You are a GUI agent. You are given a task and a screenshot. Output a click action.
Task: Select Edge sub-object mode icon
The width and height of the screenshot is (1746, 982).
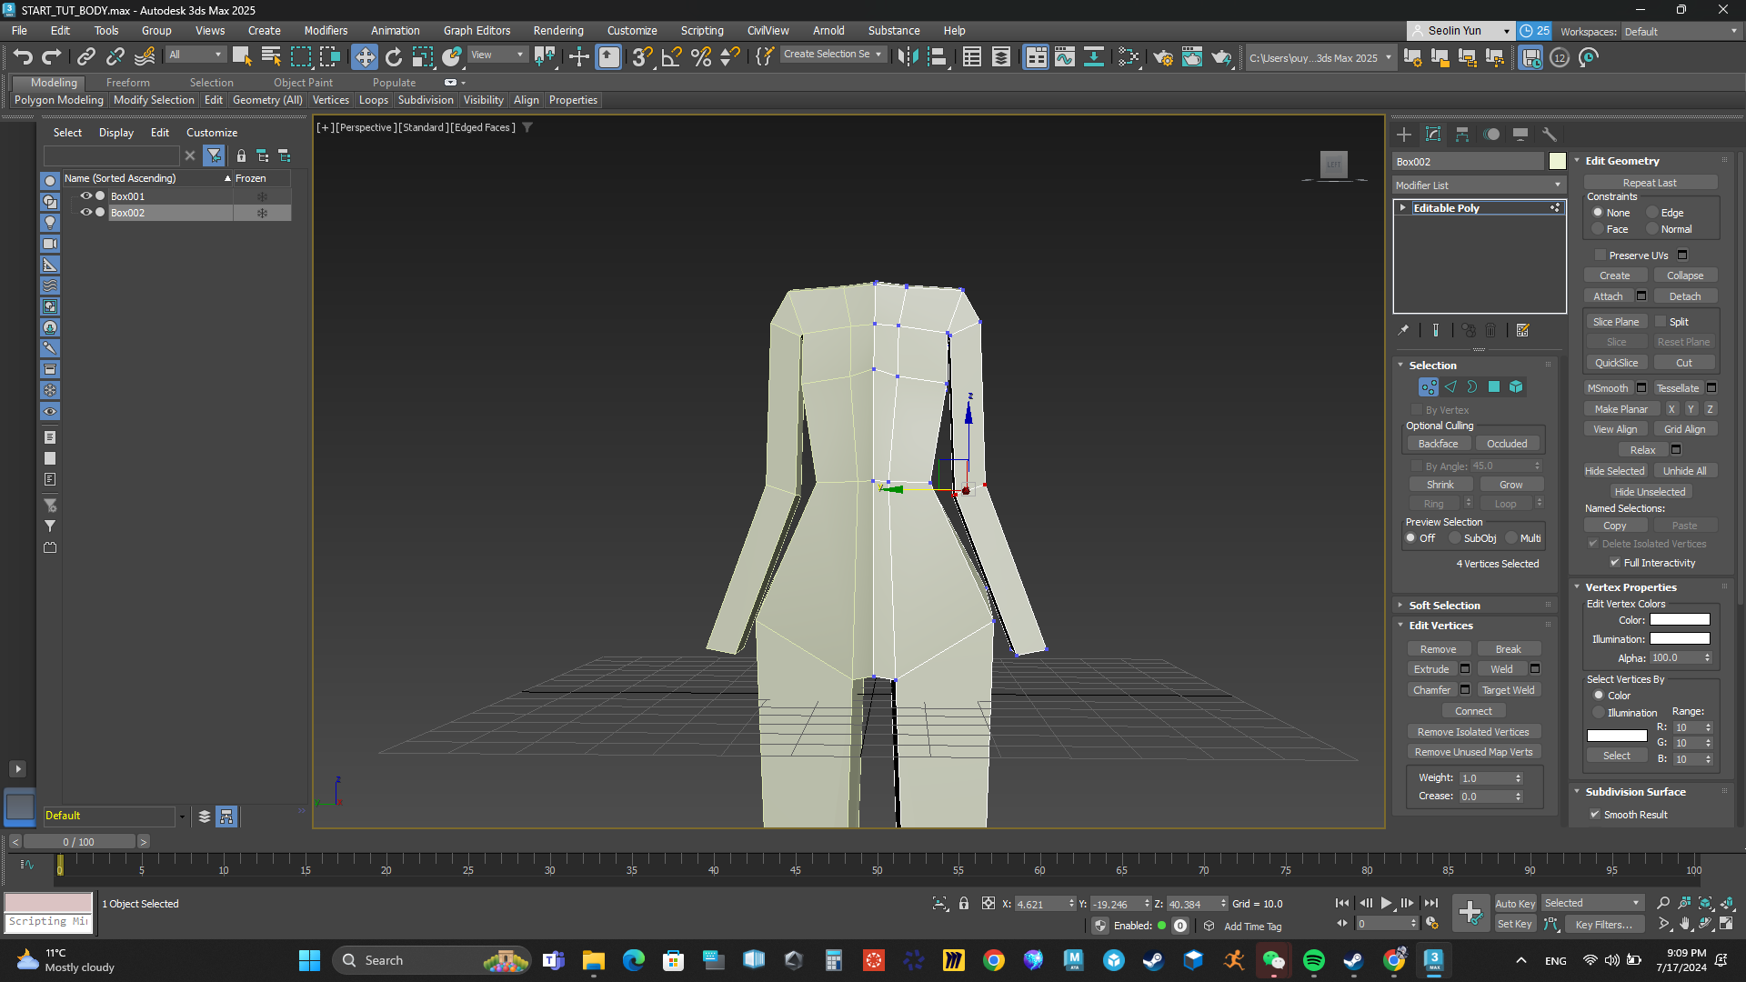click(1450, 387)
